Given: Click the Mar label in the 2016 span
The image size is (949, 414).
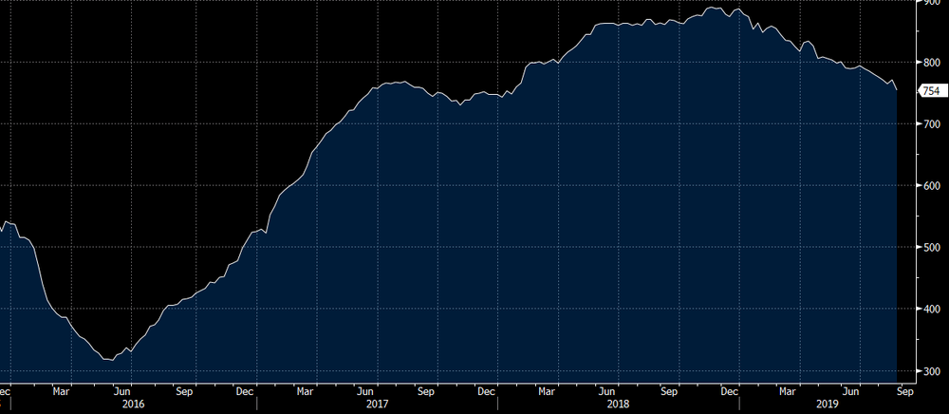Looking at the screenshot, I should [x=61, y=391].
